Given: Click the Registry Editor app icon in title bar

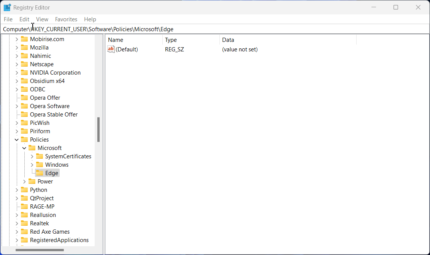Looking at the screenshot, I should (7, 7).
